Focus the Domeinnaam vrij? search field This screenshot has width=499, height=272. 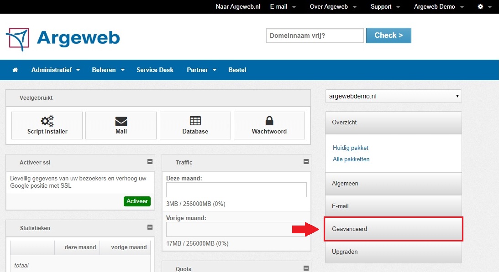click(315, 36)
